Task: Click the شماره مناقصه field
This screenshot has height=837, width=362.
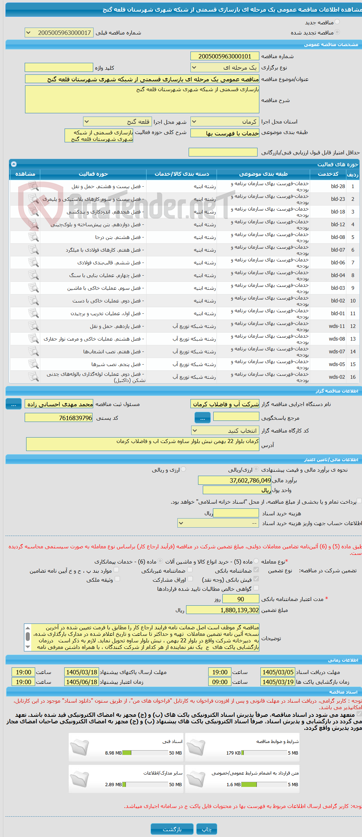Action: point(225,56)
